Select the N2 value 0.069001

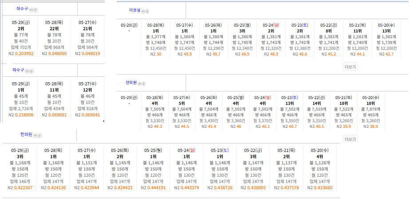(x=57, y=115)
